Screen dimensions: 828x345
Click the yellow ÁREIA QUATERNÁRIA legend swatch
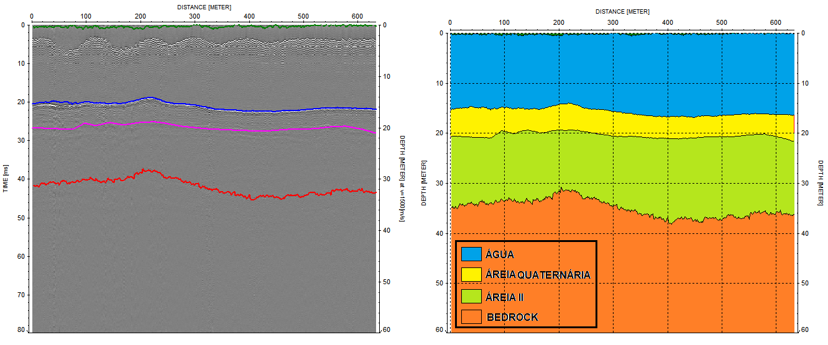click(x=472, y=275)
